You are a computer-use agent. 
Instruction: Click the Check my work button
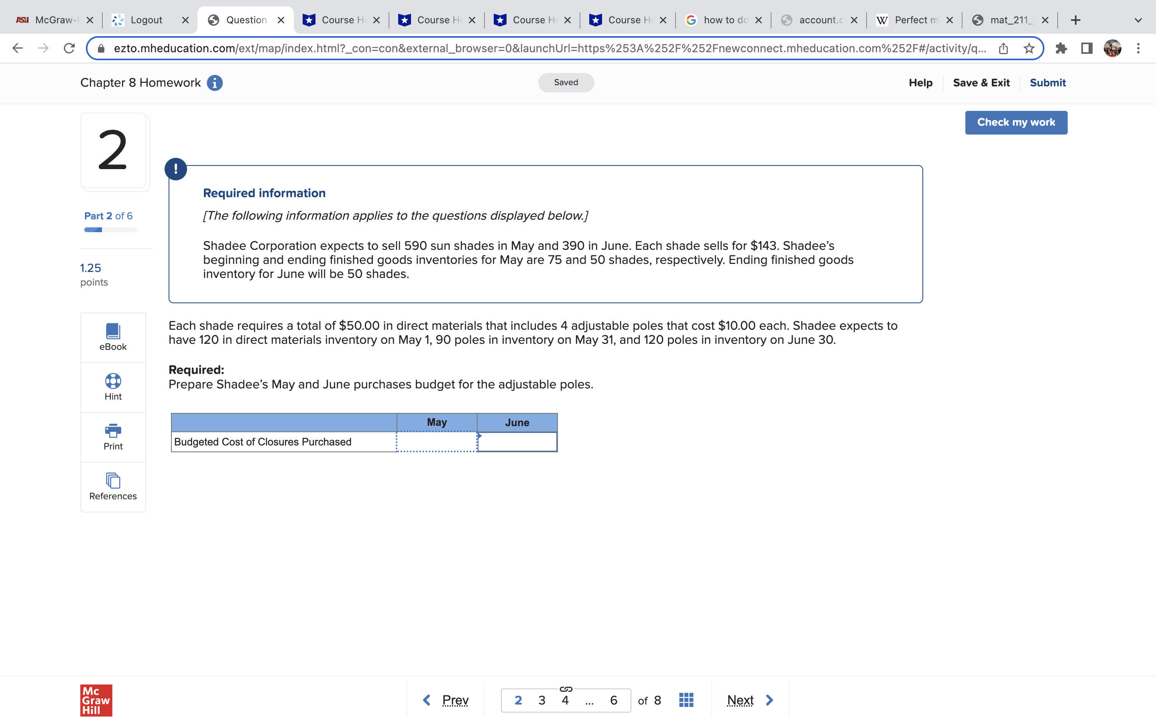(x=1016, y=123)
